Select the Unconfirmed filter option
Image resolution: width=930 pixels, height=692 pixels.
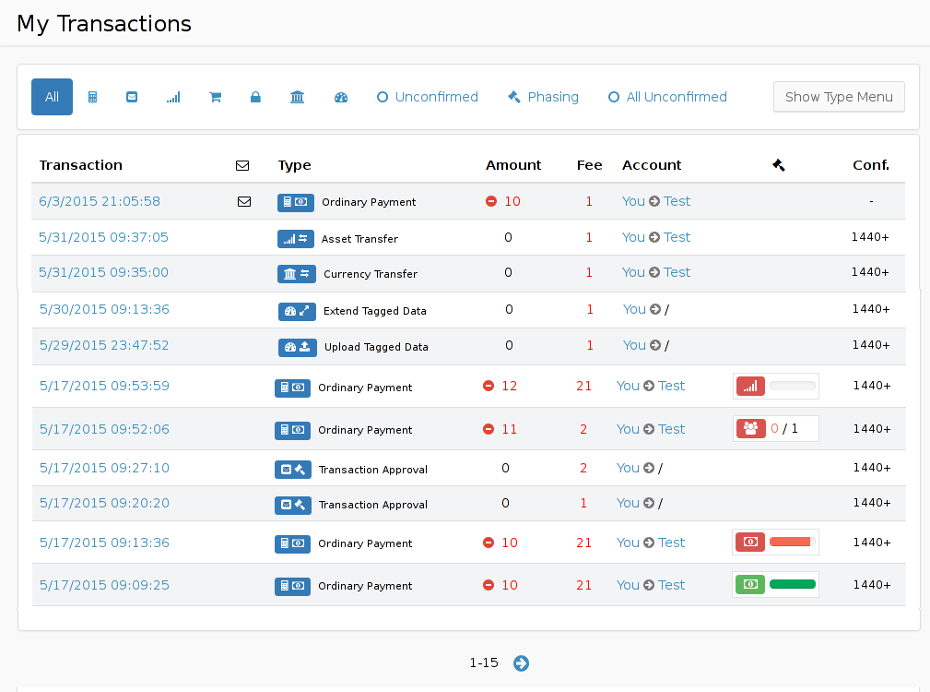coord(428,97)
